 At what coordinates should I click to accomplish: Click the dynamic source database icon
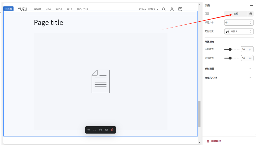coord(250,14)
